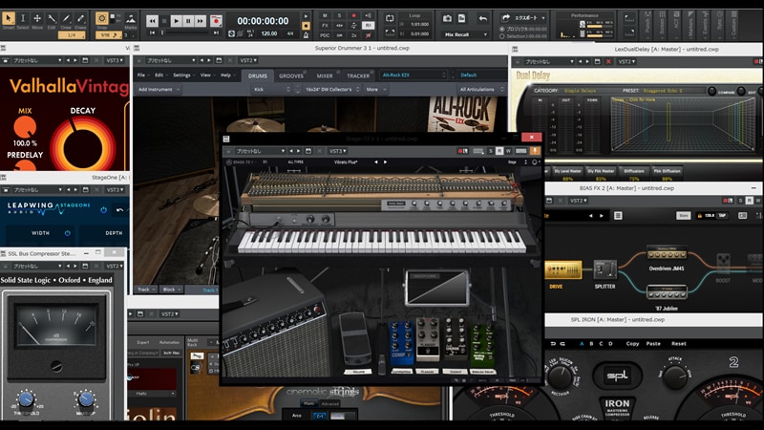This screenshot has height=430, width=764.
Task: Pause the transport
Action: (x=188, y=21)
